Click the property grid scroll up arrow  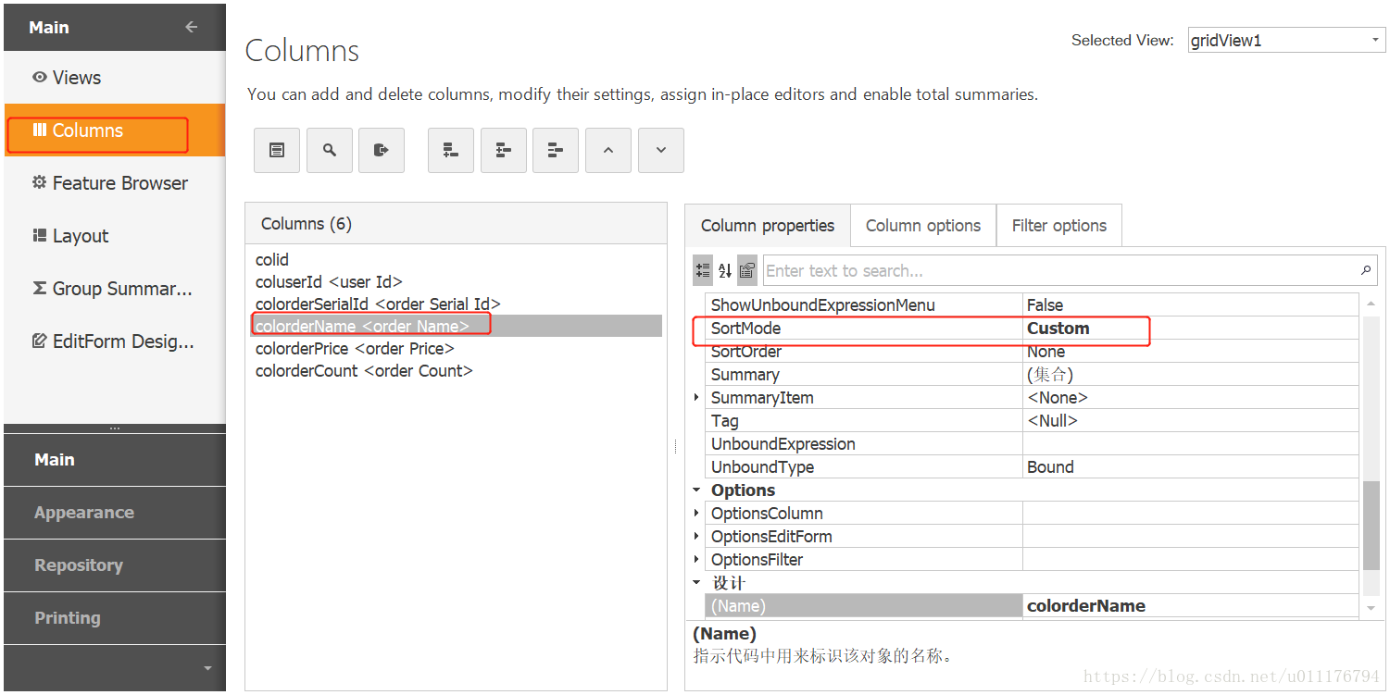pyautogui.click(x=1371, y=304)
